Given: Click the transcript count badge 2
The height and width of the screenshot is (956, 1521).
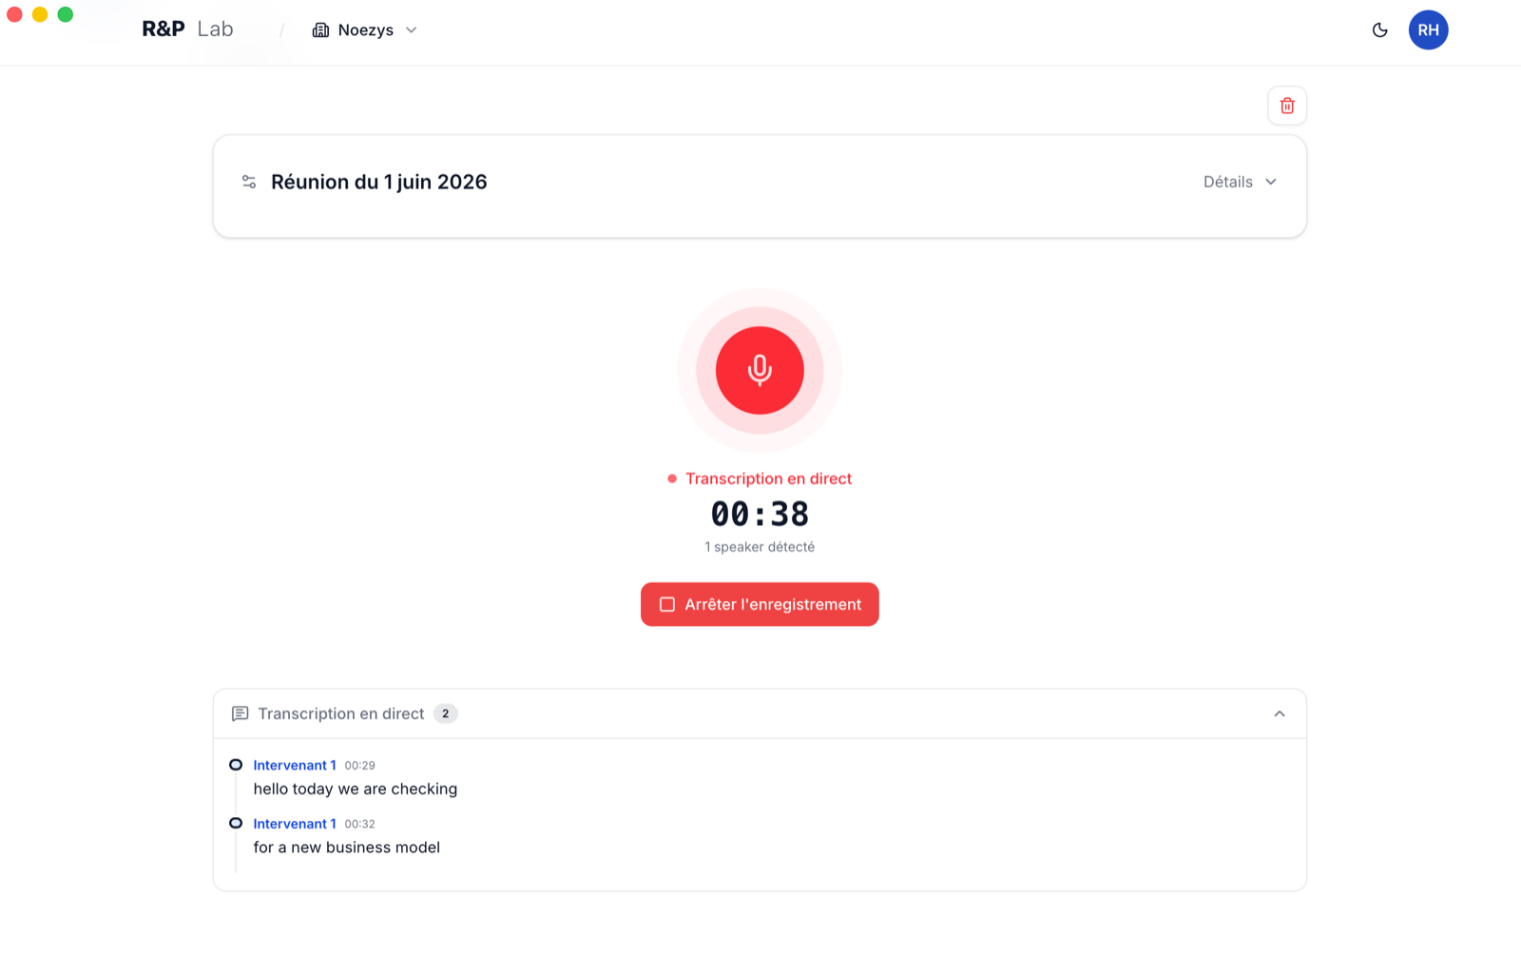Looking at the screenshot, I should coord(446,713).
